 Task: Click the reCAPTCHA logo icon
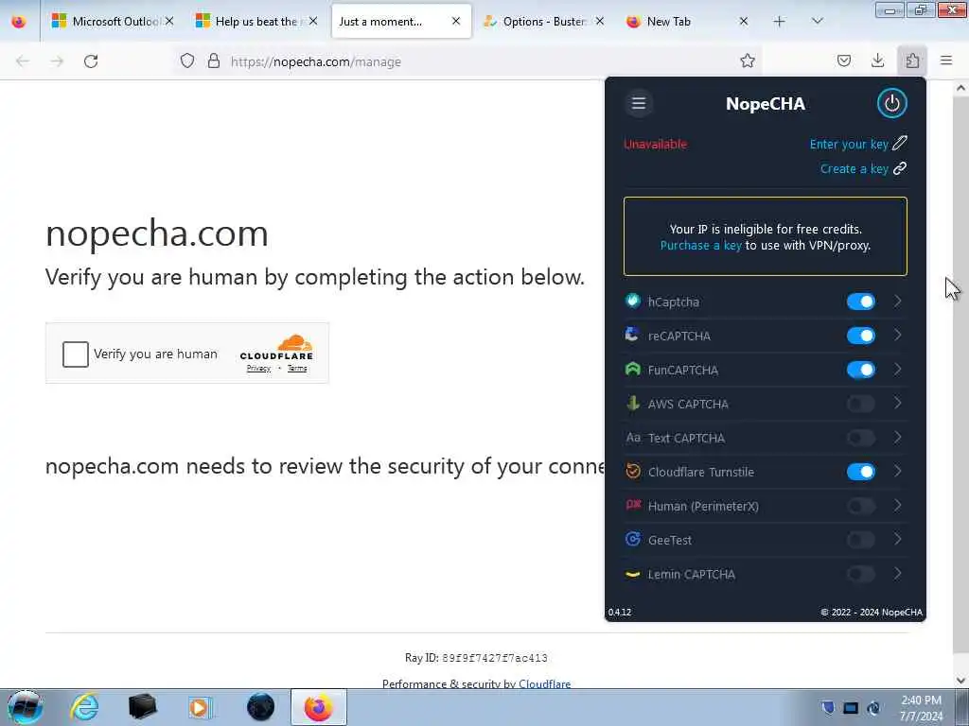[x=633, y=335]
